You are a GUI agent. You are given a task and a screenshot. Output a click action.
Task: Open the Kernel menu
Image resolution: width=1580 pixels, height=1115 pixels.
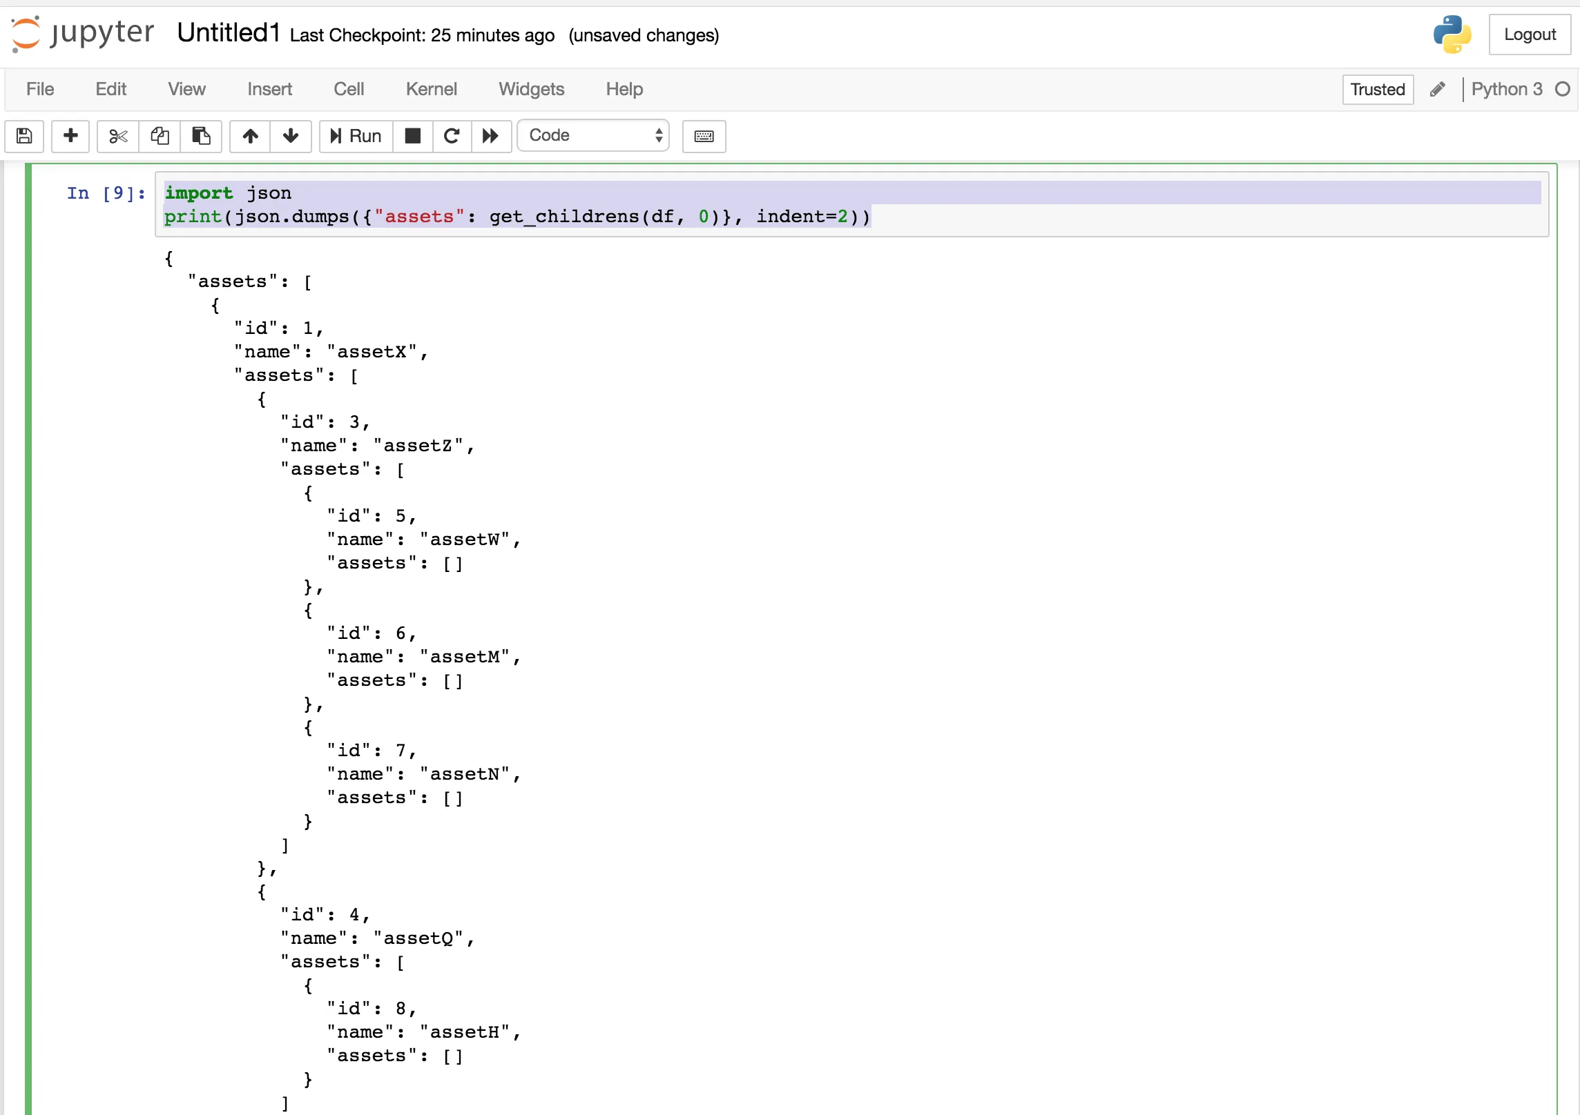(x=431, y=89)
